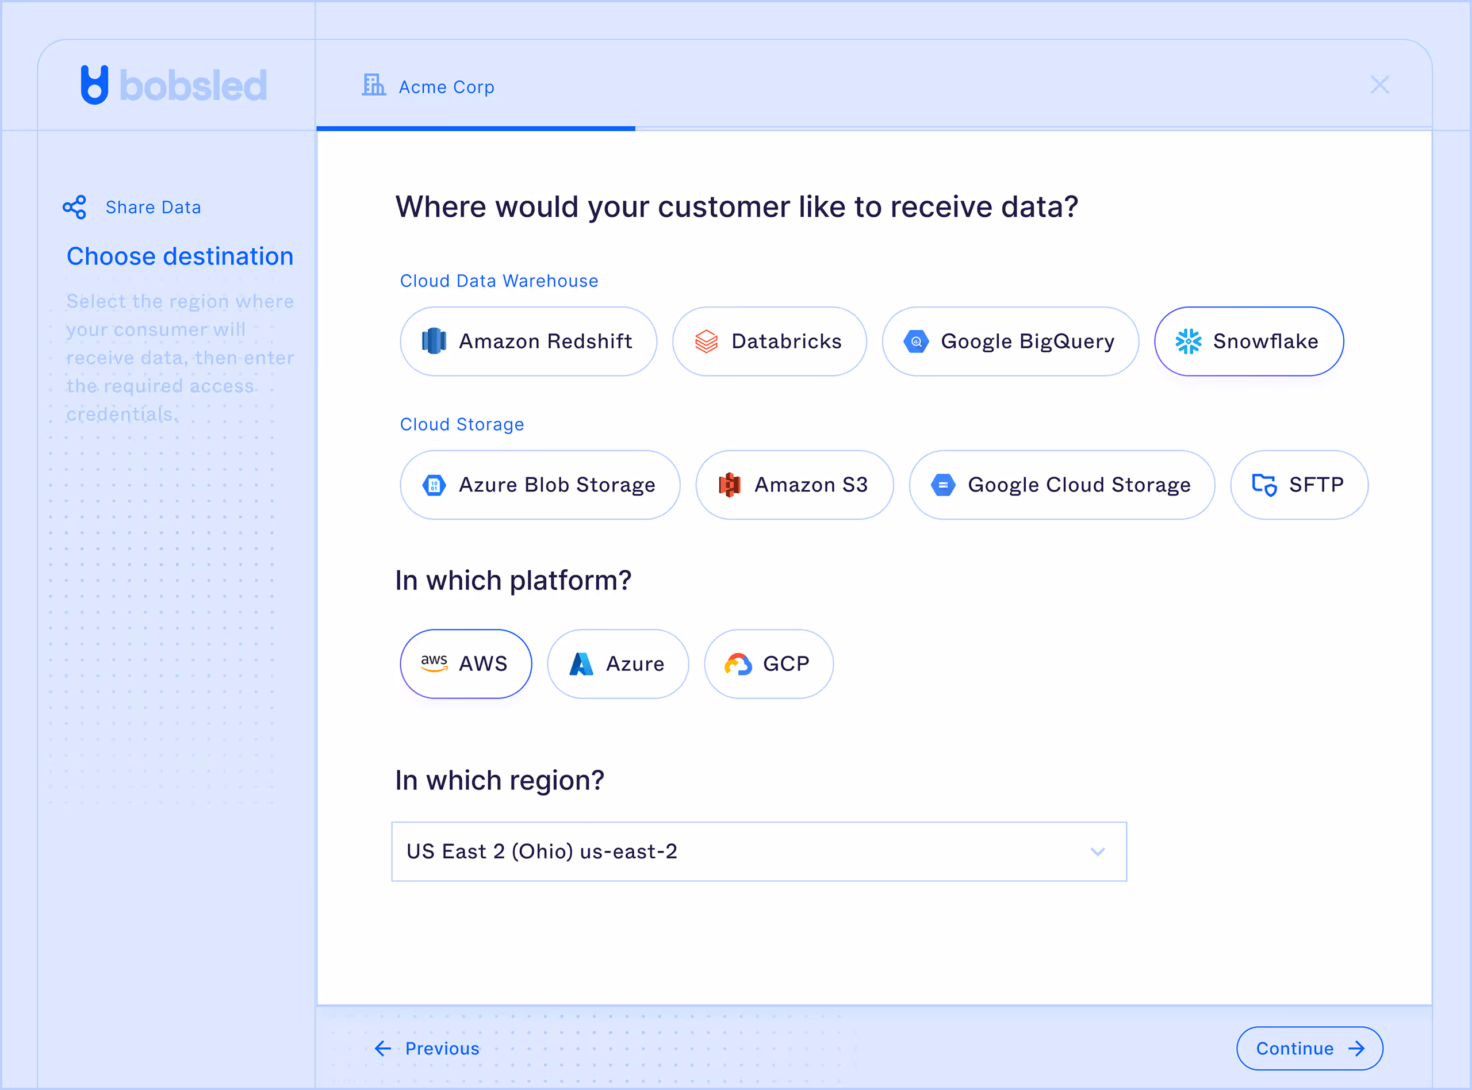Click the Databricks logo icon
Image resolution: width=1472 pixels, height=1090 pixels.
706,341
